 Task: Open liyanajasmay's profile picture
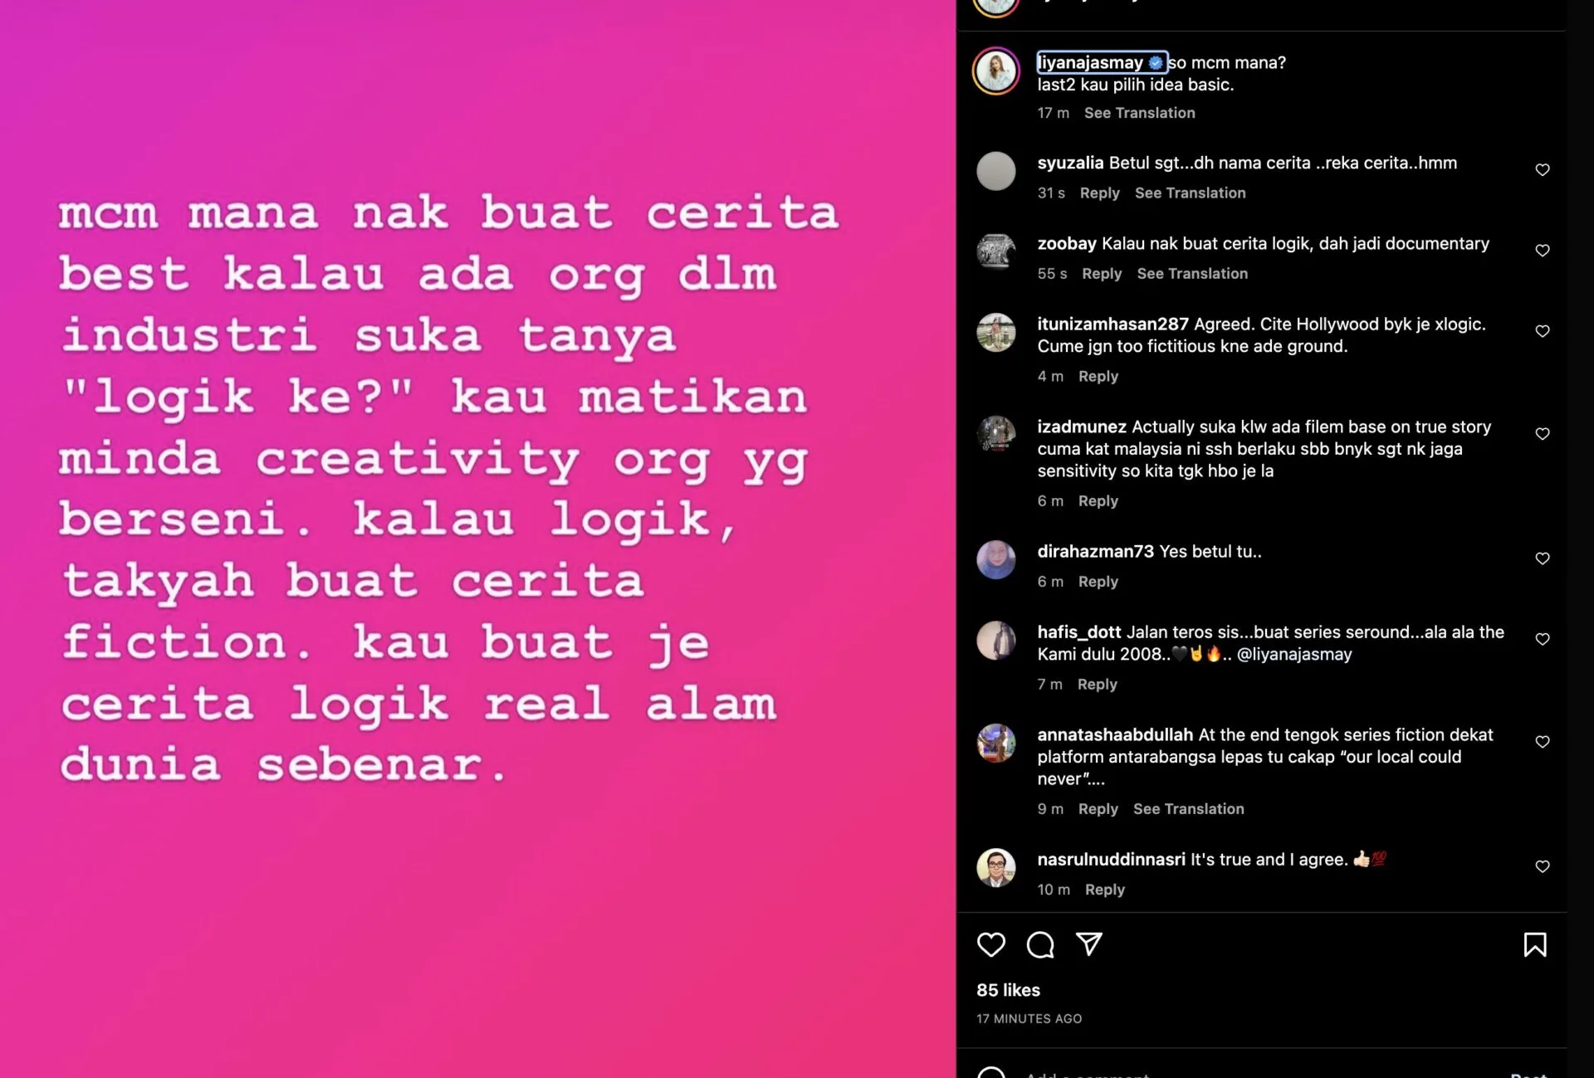point(995,71)
